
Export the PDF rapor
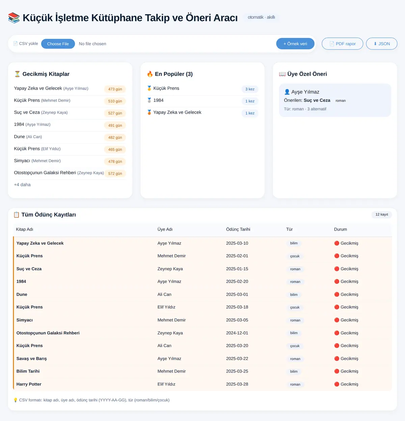[343, 44]
